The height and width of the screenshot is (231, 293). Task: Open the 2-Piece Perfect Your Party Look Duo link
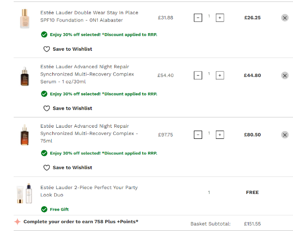89,191
